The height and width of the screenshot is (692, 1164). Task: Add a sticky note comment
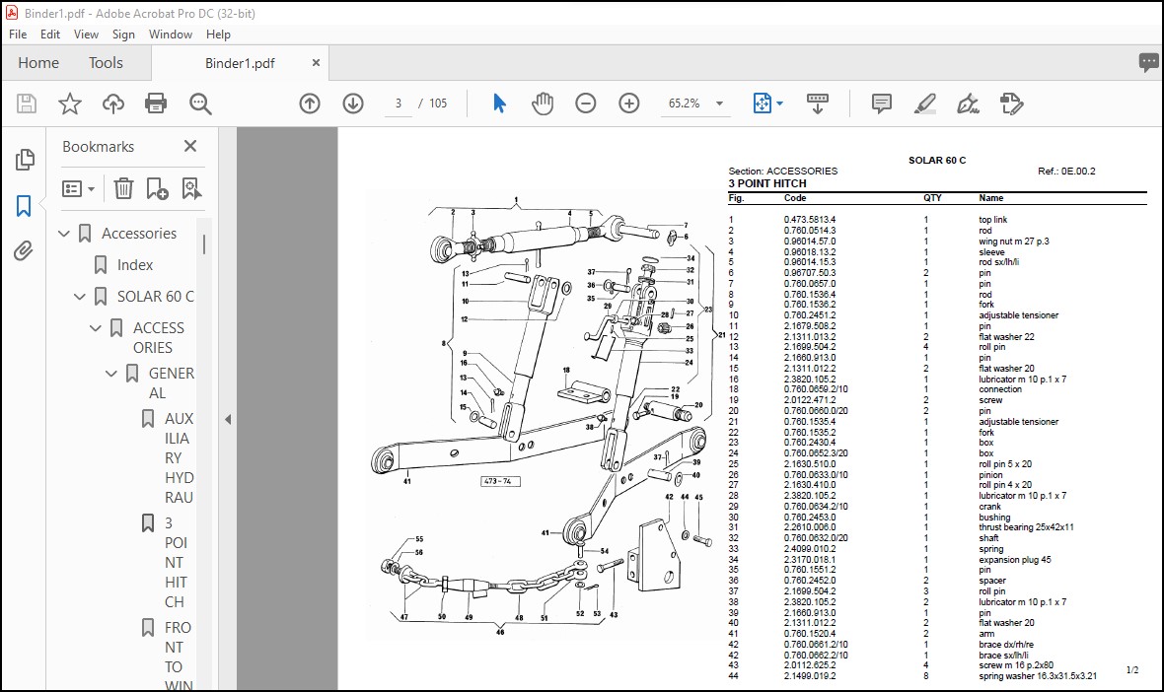(x=881, y=104)
